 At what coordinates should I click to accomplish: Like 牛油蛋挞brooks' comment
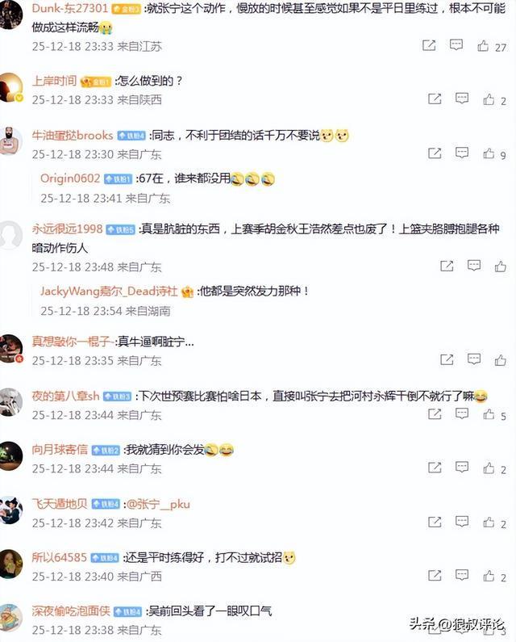point(489,153)
